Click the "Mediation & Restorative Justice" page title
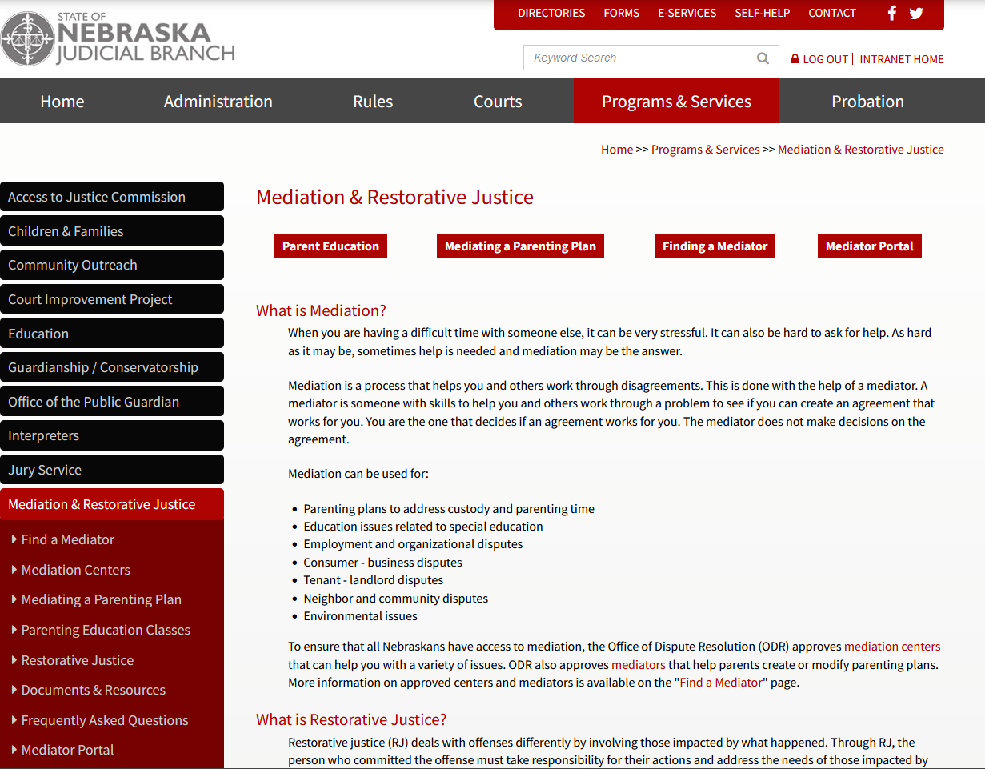The height and width of the screenshot is (769, 985). (x=394, y=198)
